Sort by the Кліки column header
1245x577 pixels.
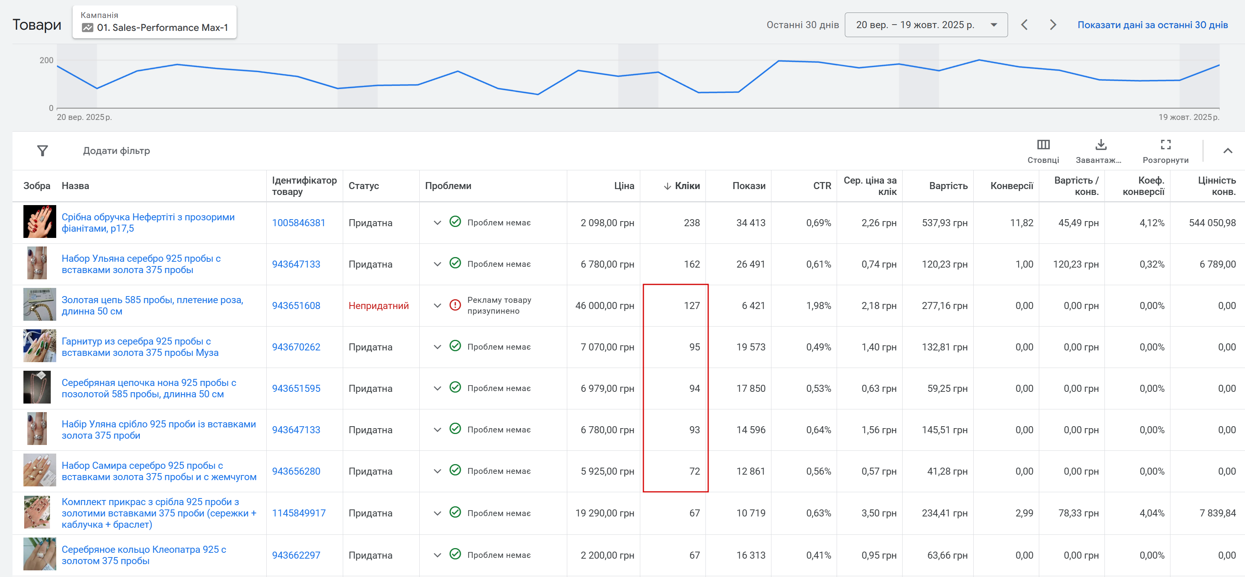coord(686,186)
